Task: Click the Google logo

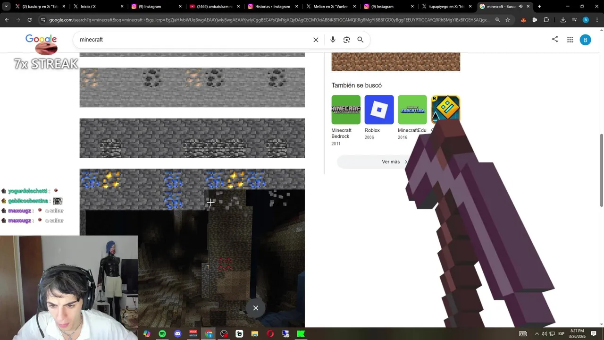Action: (x=41, y=40)
